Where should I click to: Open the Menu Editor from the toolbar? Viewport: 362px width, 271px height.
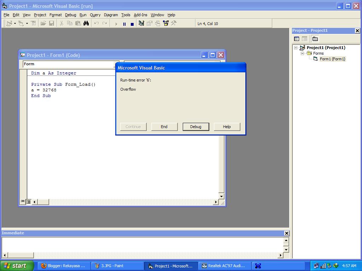tap(33, 23)
